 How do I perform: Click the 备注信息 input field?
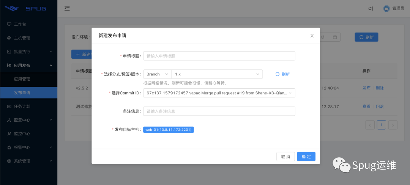pos(219,111)
